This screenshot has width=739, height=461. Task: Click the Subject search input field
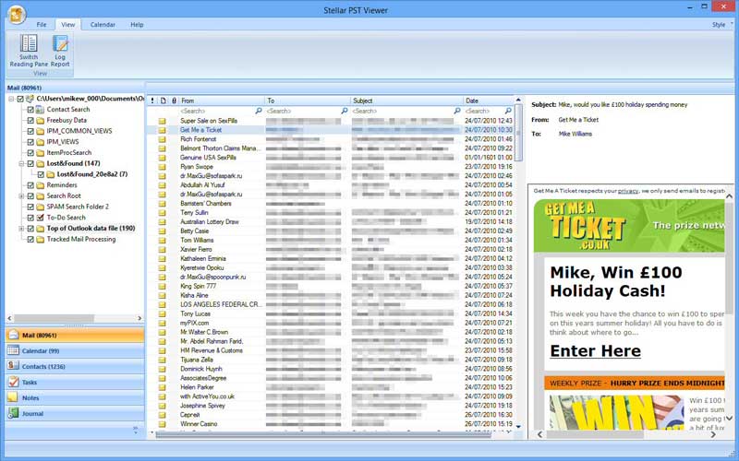[403, 111]
